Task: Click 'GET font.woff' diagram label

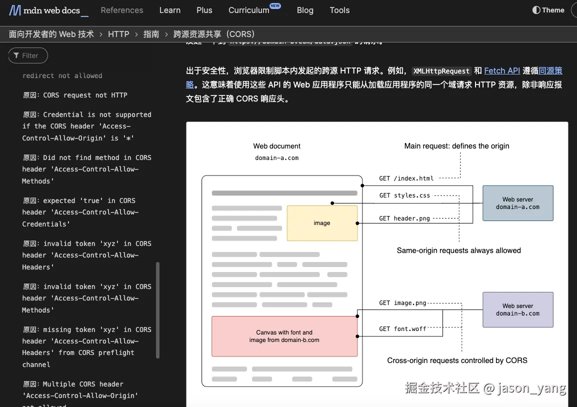Action: pos(402,328)
